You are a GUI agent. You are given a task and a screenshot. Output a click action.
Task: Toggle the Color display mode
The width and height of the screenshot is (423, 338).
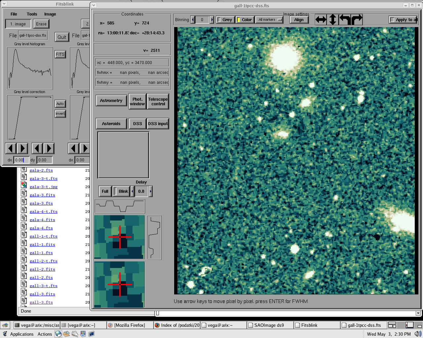[x=245, y=20]
